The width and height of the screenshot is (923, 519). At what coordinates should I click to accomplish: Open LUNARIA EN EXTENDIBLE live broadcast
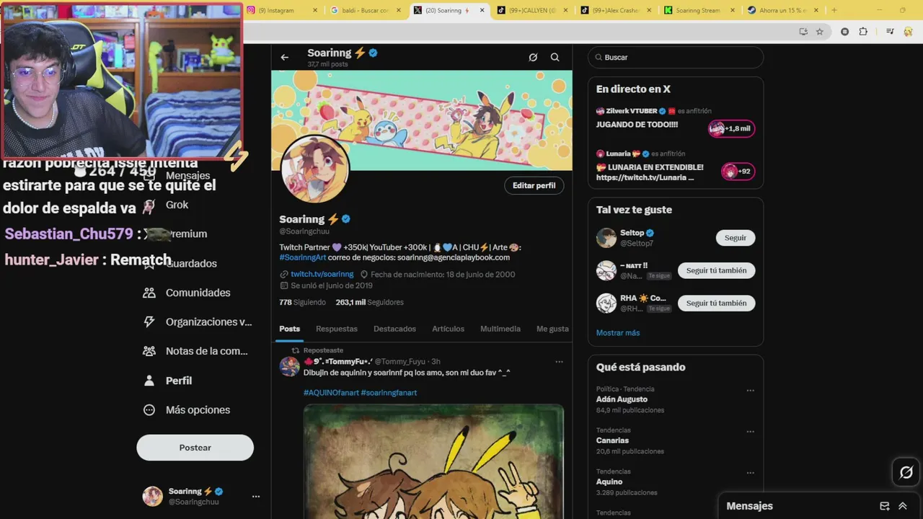pyautogui.click(x=650, y=172)
